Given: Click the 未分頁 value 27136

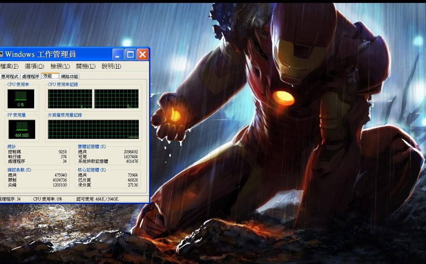Looking at the screenshot, I should click(x=133, y=185).
